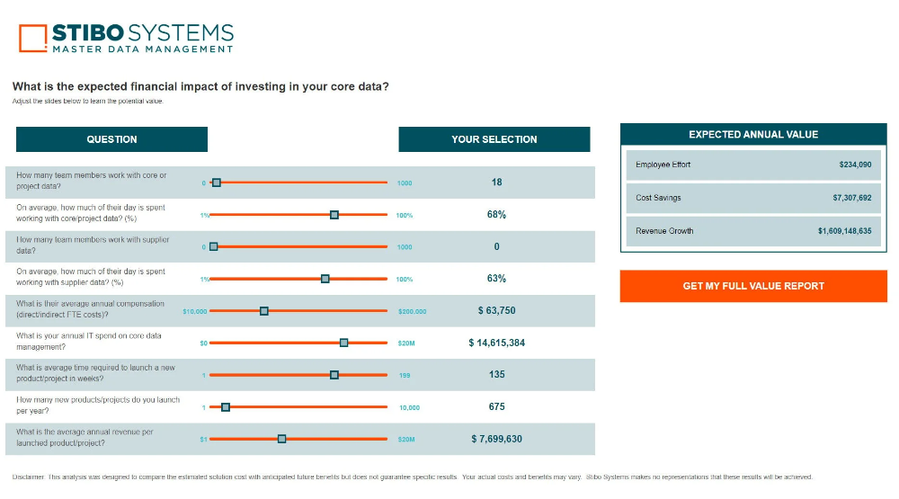
Task: Click the $ 14,615,384 IT spend selection value
Action: [x=497, y=343]
